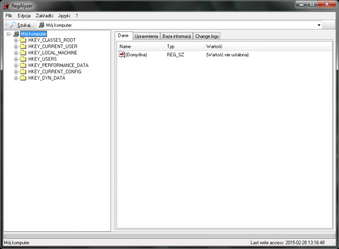Click the (Wartość nie ustalona) value cell
This screenshot has height=249, width=339.
pyautogui.click(x=227, y=55)
